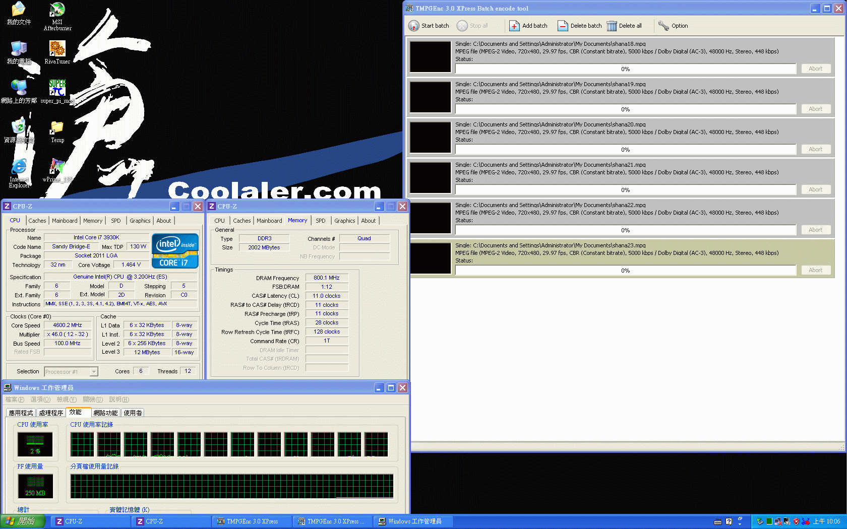Open the 說明(H) menu in Task Manager

pos(119,400)
